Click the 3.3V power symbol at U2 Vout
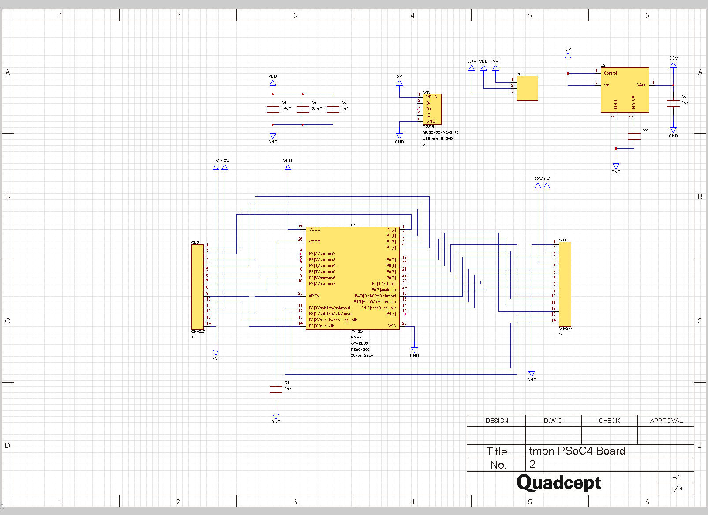 coord(673,64)
